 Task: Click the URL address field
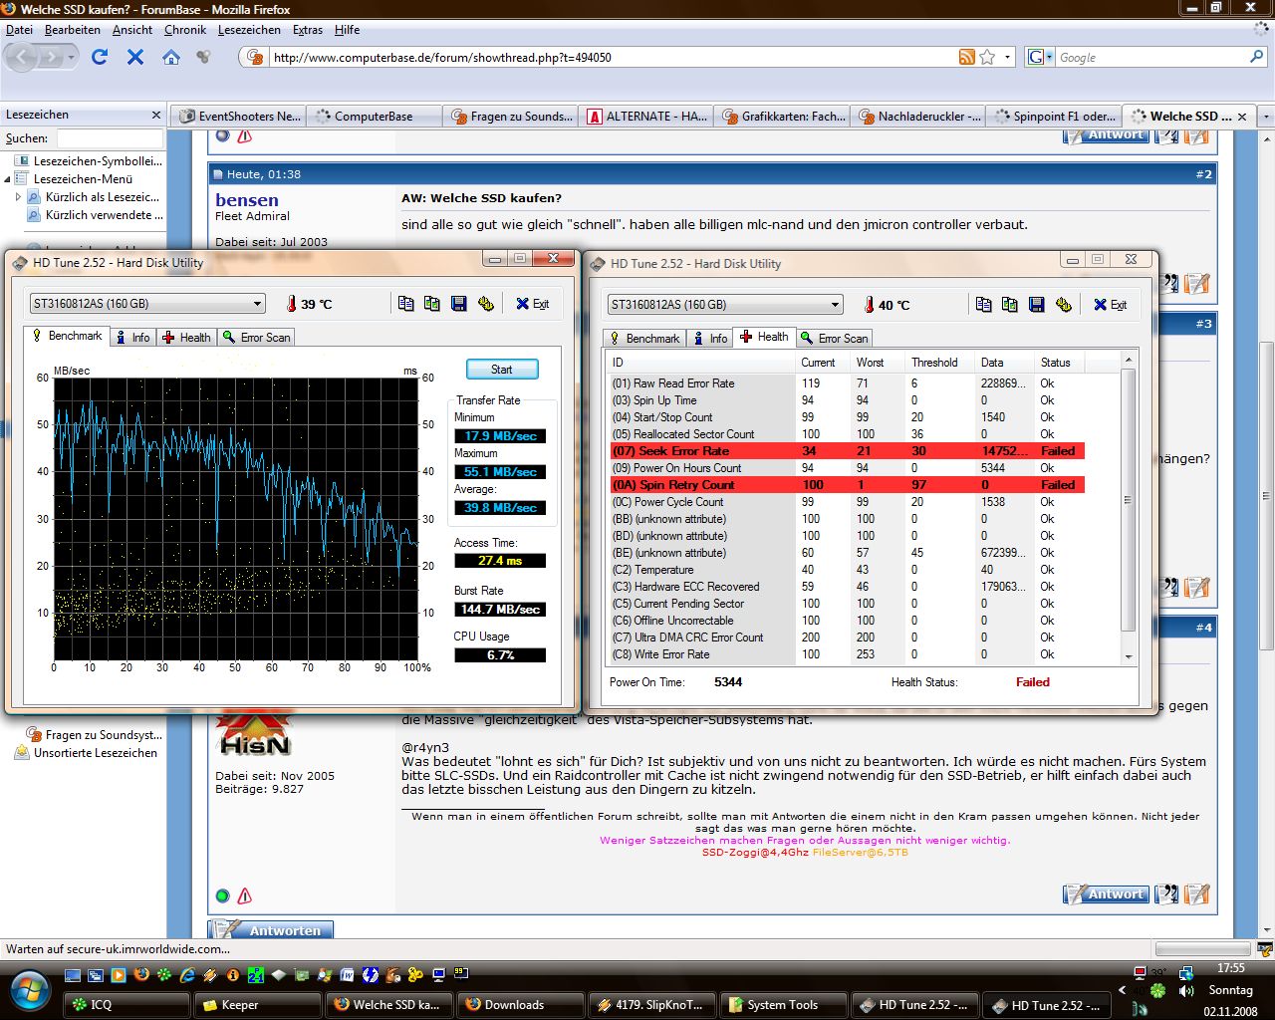pos(613,57)
